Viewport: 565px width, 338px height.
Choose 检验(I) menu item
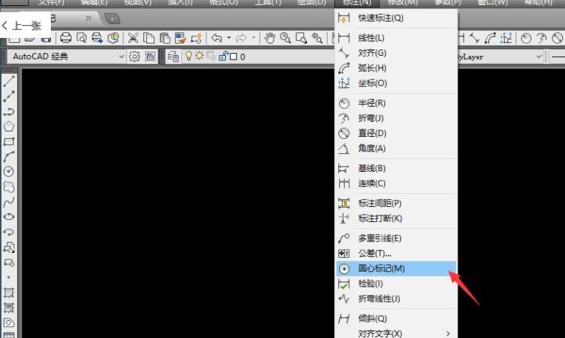coord(397,284)
